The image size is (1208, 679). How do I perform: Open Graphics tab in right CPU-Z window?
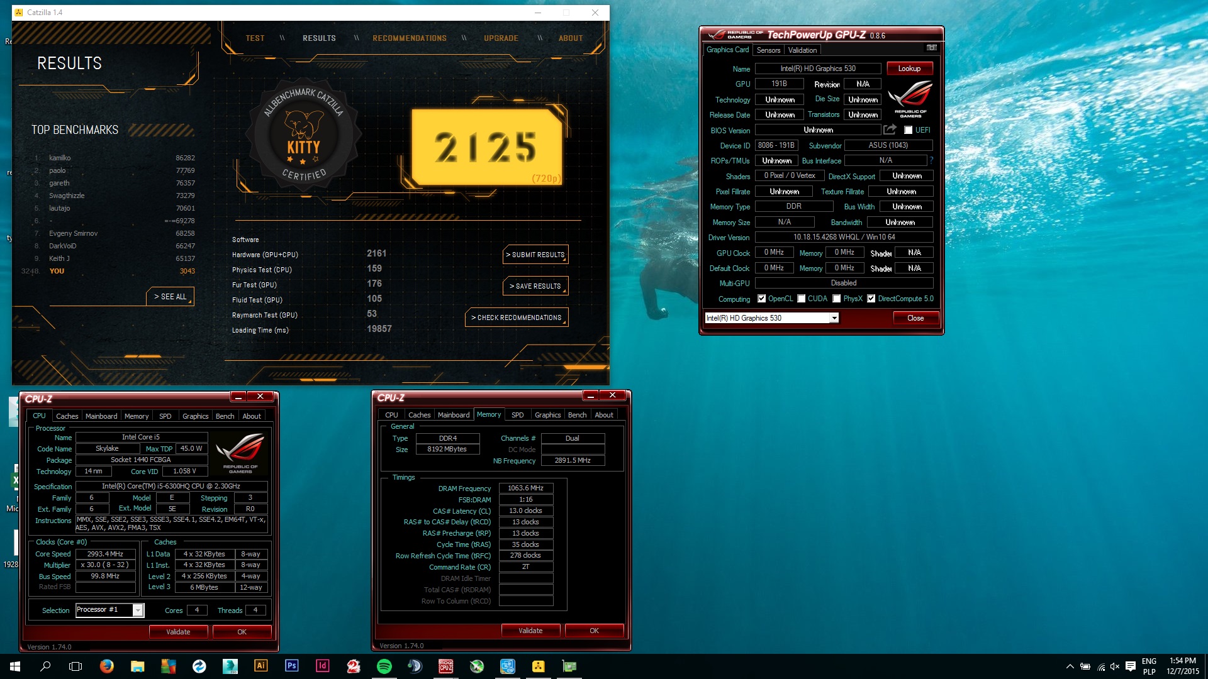(547, 415)
